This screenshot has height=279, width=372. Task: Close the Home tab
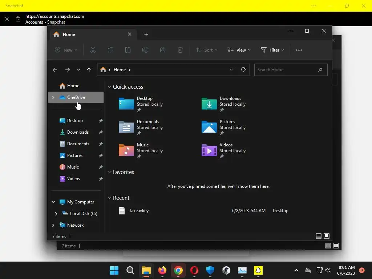click(x=130, y=34)
